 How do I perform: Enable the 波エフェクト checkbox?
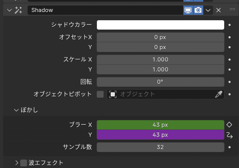[x=24, y=163]
